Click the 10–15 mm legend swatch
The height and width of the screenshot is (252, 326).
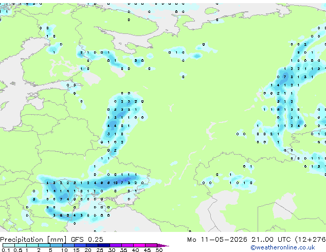(x=68, y=245)
